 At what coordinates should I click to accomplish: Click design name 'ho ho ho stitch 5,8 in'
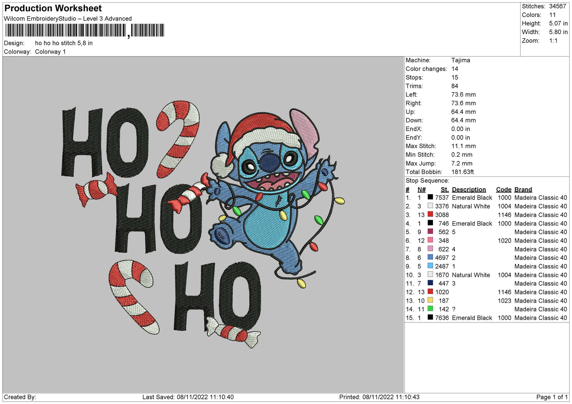(64, 43)
